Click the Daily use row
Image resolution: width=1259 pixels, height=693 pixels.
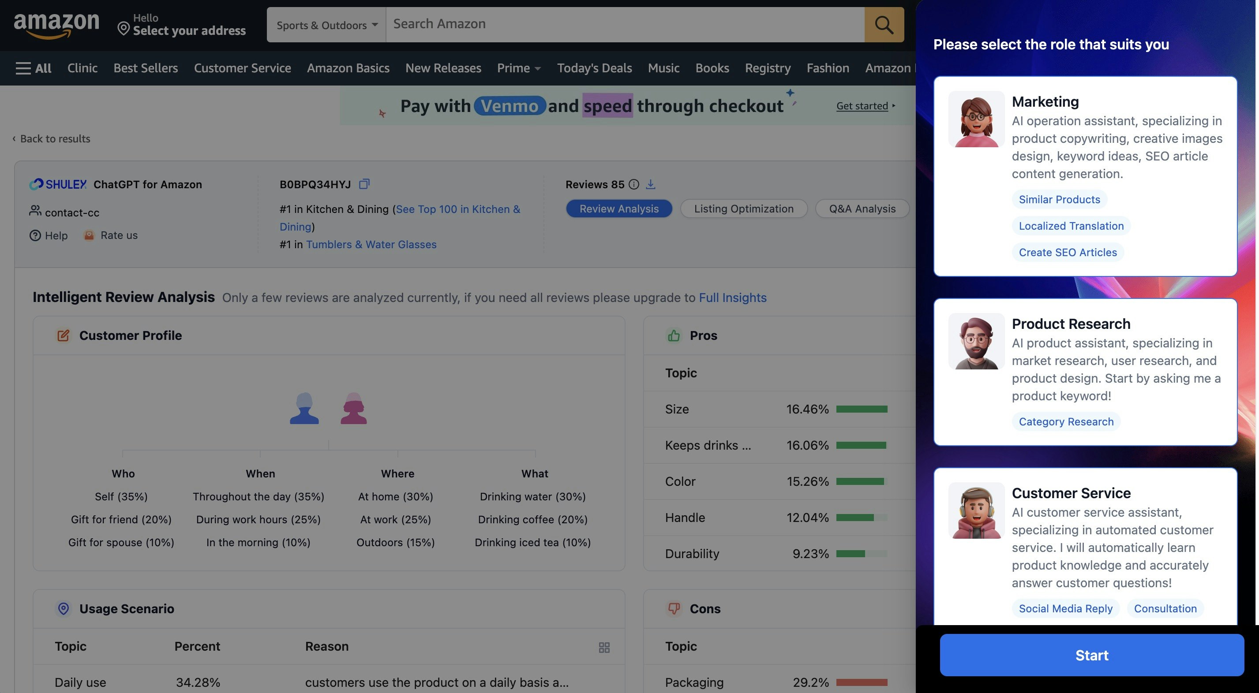[x=329, y=682]
